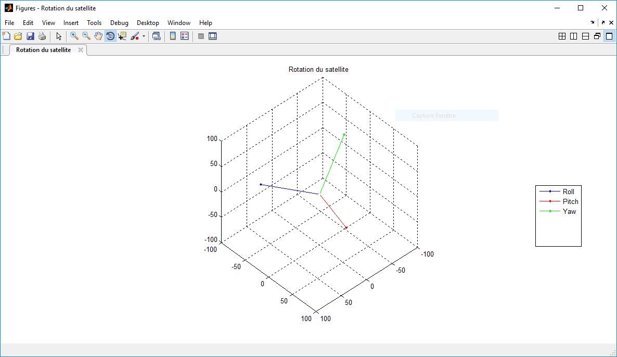Screen dimensions: 617x357
Task: Click the drag grip left of the tab
Action: pyautogui.click(x=4, y=50)
